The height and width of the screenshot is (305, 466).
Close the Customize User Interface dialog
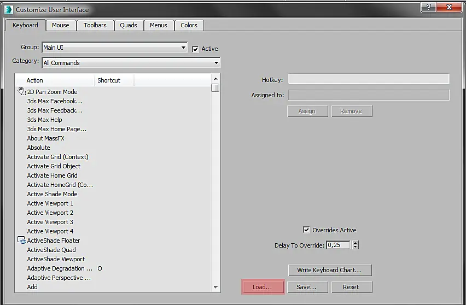449,7
